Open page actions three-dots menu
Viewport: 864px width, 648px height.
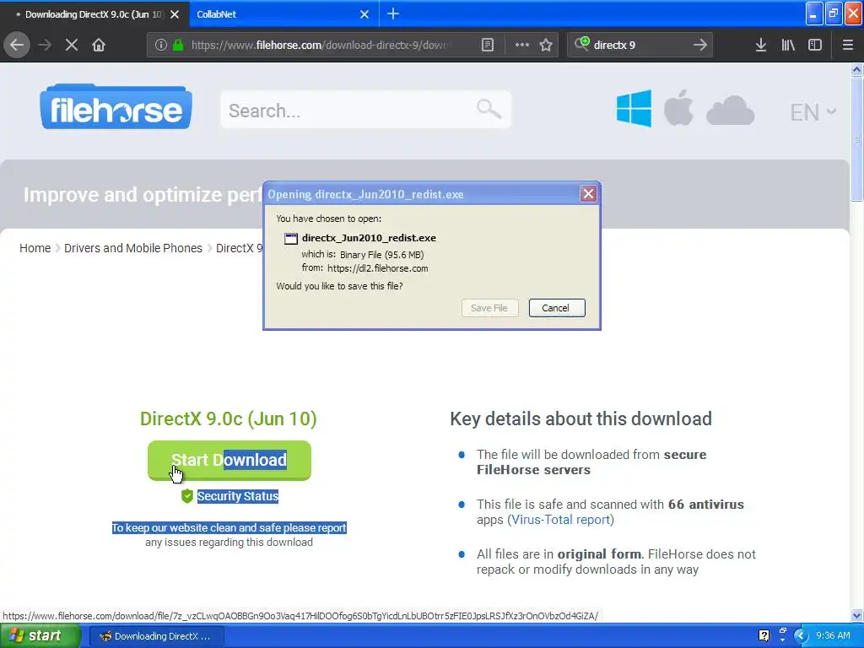pos(521,45)
